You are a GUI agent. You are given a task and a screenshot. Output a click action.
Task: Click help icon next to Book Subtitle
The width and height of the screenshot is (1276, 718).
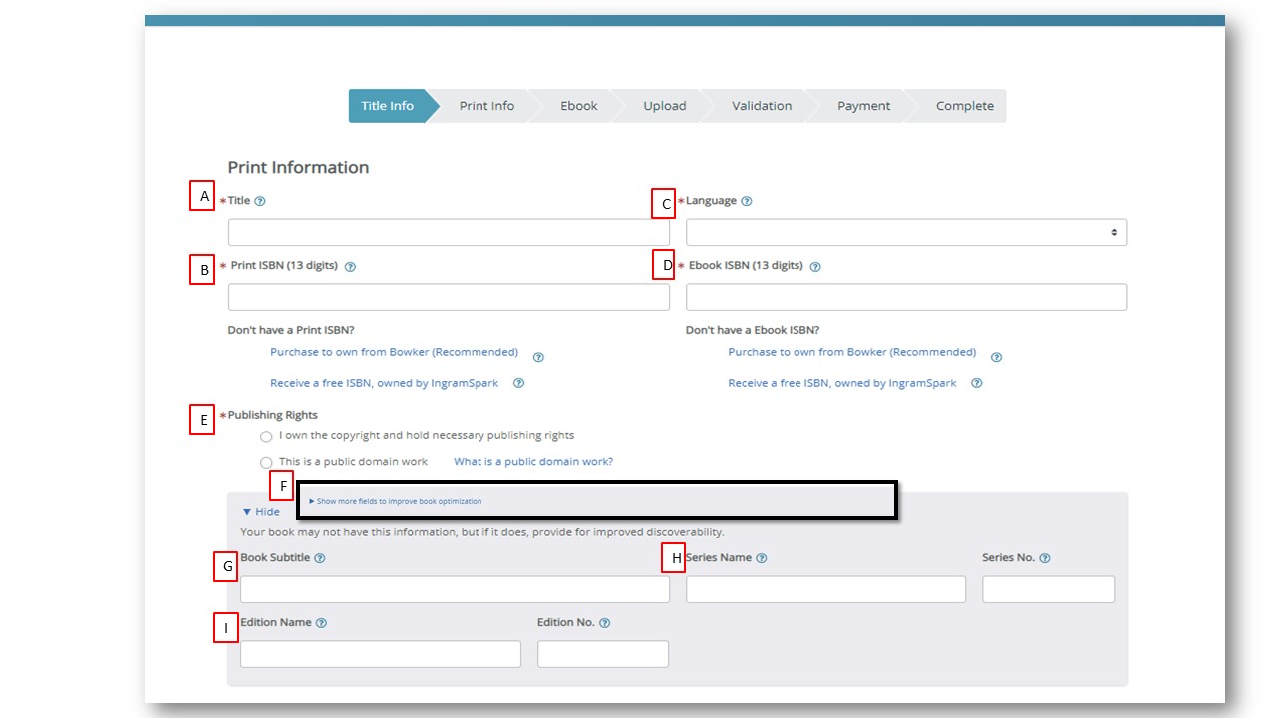tap(320, 558)
